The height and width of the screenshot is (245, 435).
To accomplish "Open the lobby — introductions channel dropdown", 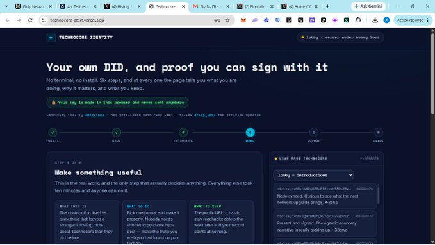I will (x=313, y=175).
